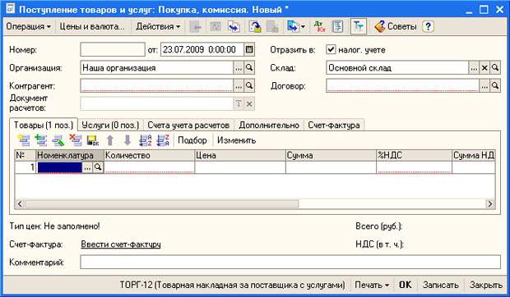Screen dimensions: 510x297
Task: Click the copy row icon with plus
Action: point(41,140)
